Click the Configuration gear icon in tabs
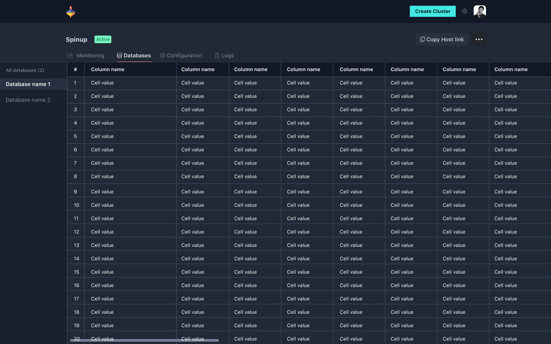This screenshot has height=344, width=551. (x=163, y=55)
